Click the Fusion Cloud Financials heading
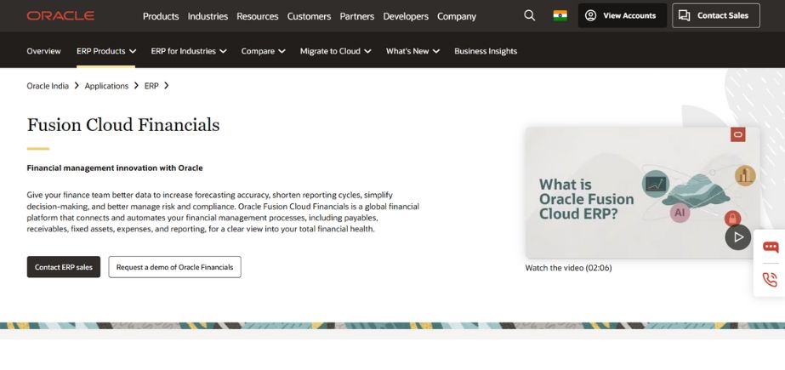This screenshot has width=785, height=370. point(123,125)
